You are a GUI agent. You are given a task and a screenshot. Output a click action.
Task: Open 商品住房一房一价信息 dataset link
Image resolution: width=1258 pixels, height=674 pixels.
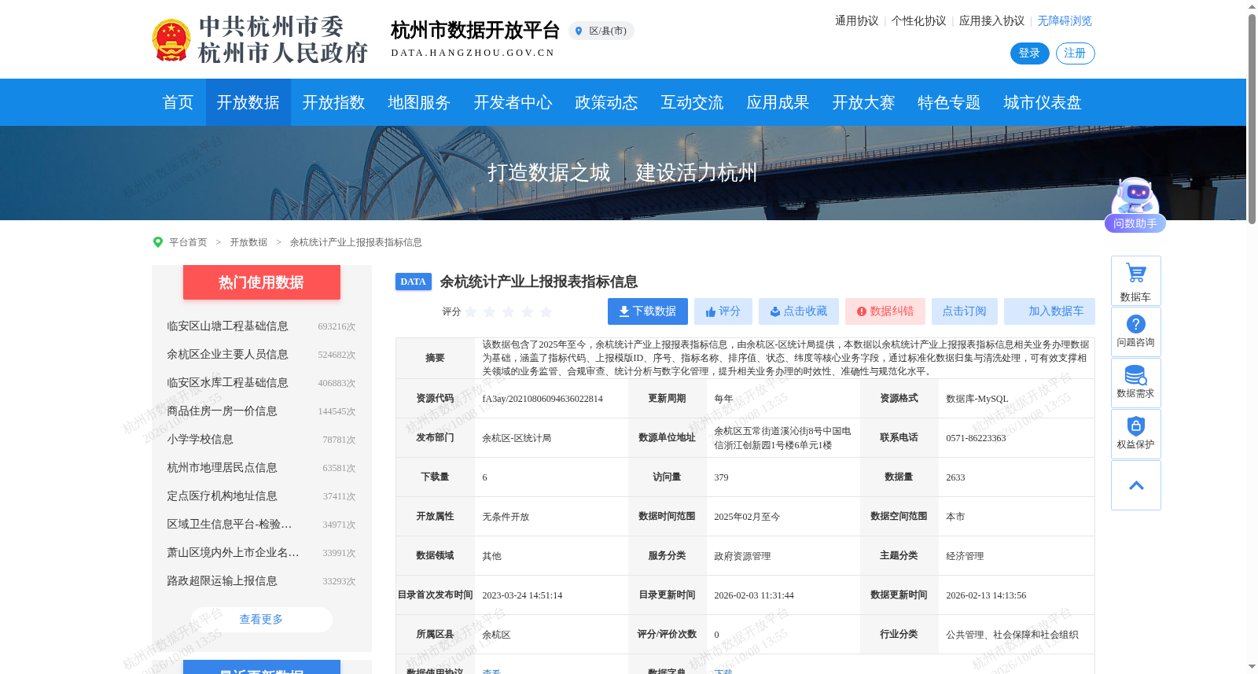[x=222, y=411]
